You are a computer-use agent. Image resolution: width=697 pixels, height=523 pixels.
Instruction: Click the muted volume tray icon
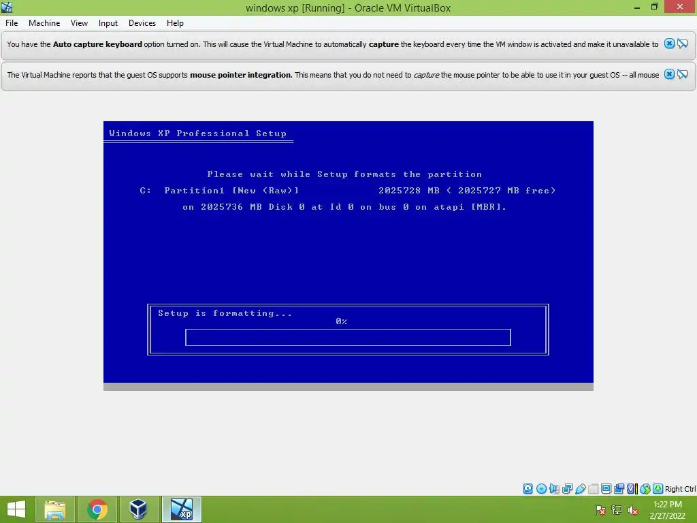coord(632,510)
